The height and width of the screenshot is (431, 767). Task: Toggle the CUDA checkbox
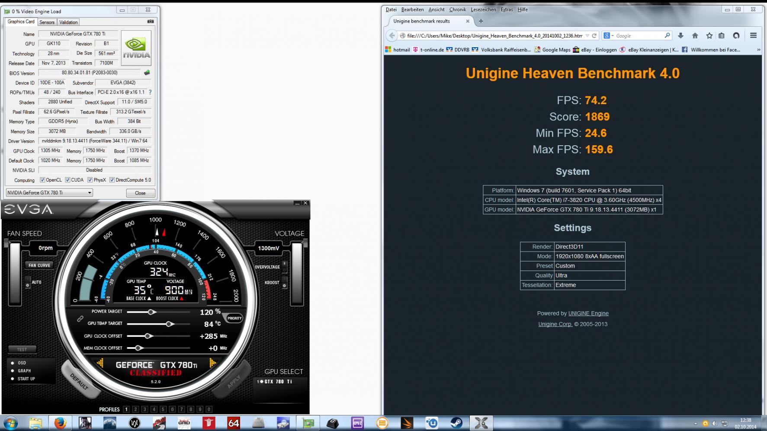[67, 180]
